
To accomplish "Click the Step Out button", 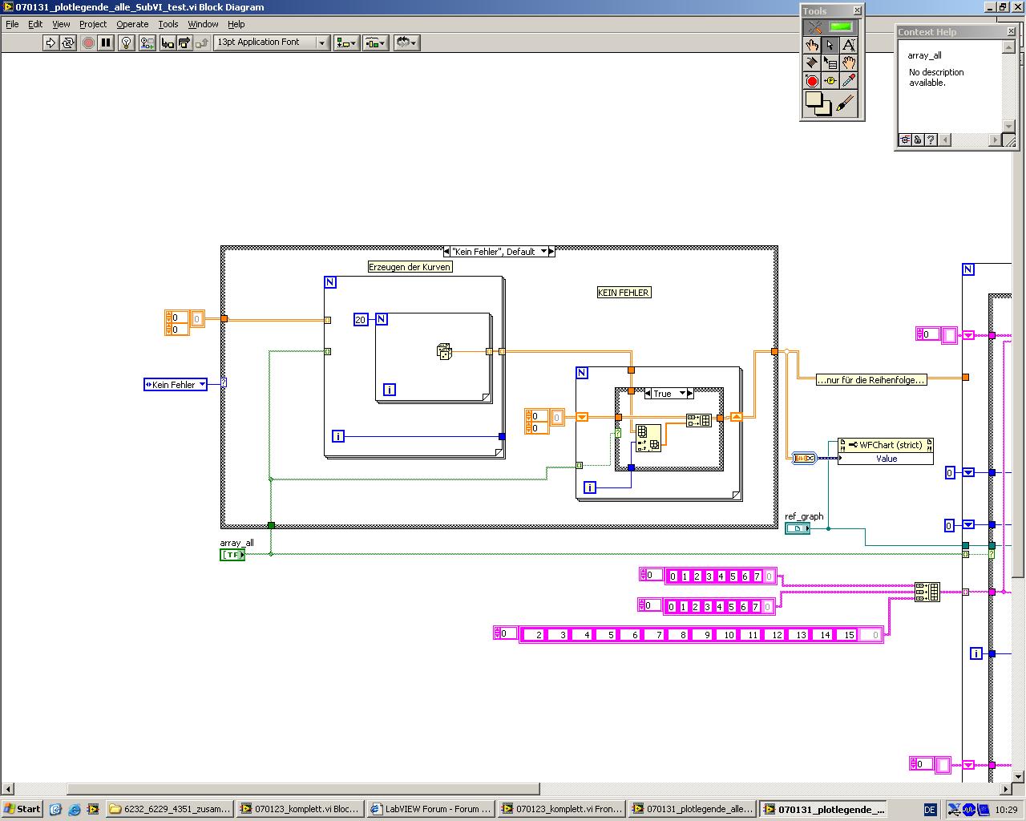I will tap(201, 42).
